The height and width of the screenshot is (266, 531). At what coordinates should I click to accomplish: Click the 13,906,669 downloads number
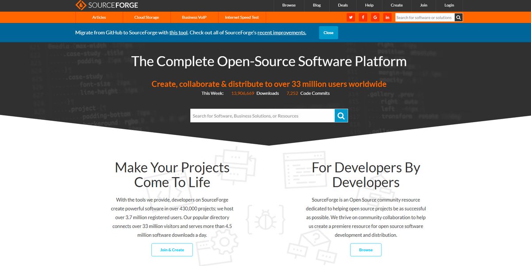[x=242, y=93]
